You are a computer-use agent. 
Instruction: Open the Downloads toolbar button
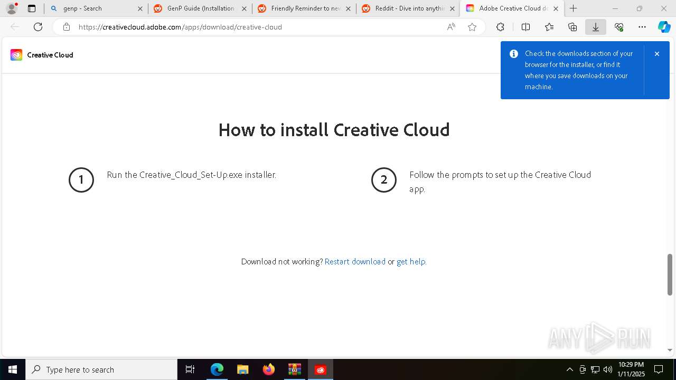coord(596,27)
